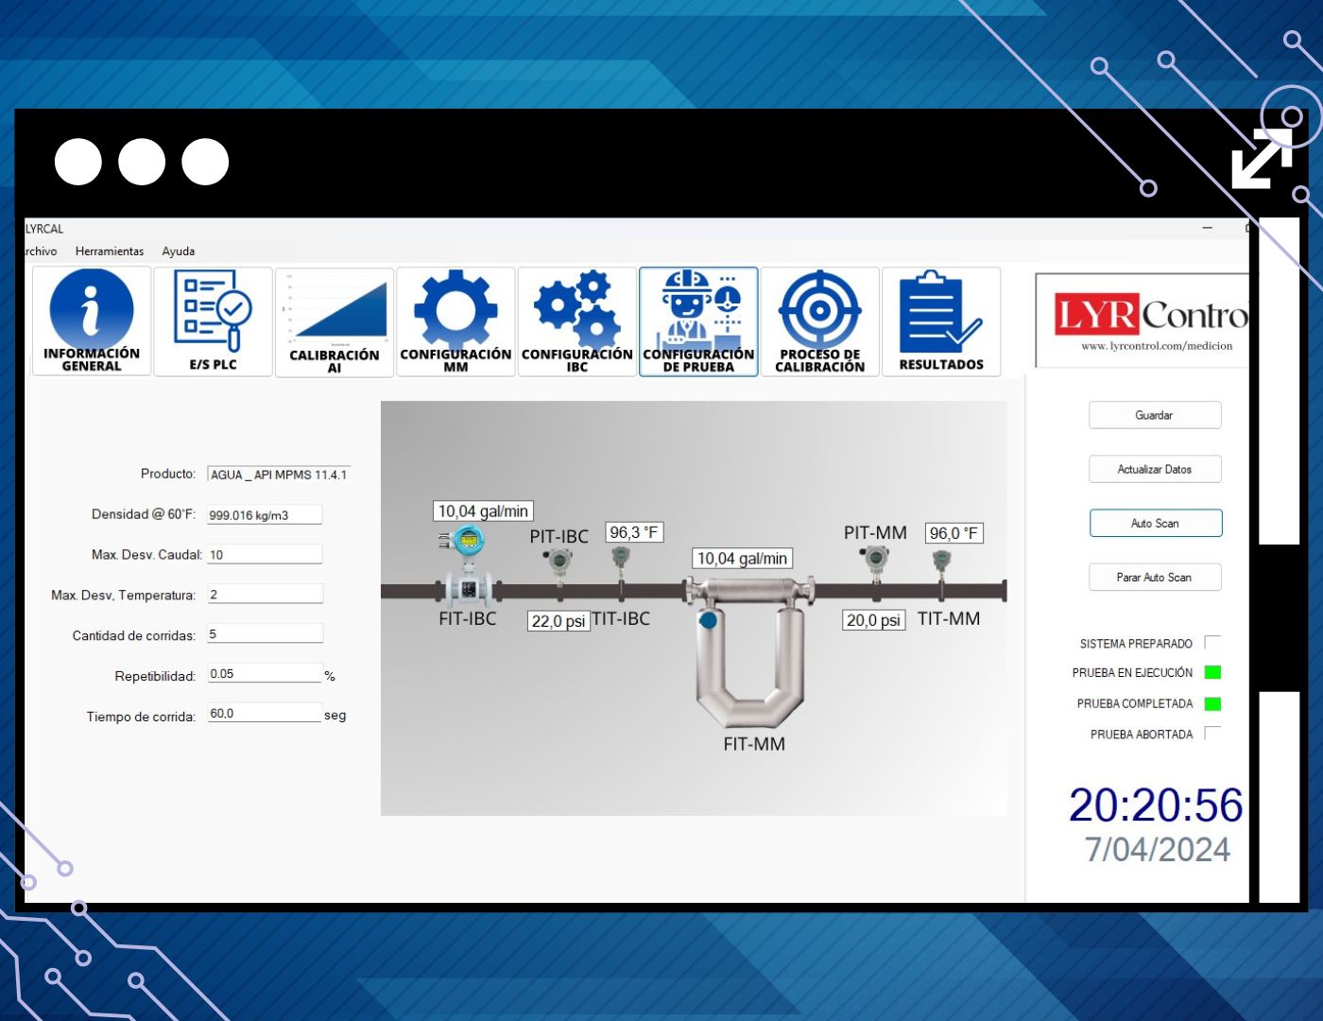1323x1021 pixels.
Task: Click the Cantidad de corridas input field
Action: click(265, 634)
